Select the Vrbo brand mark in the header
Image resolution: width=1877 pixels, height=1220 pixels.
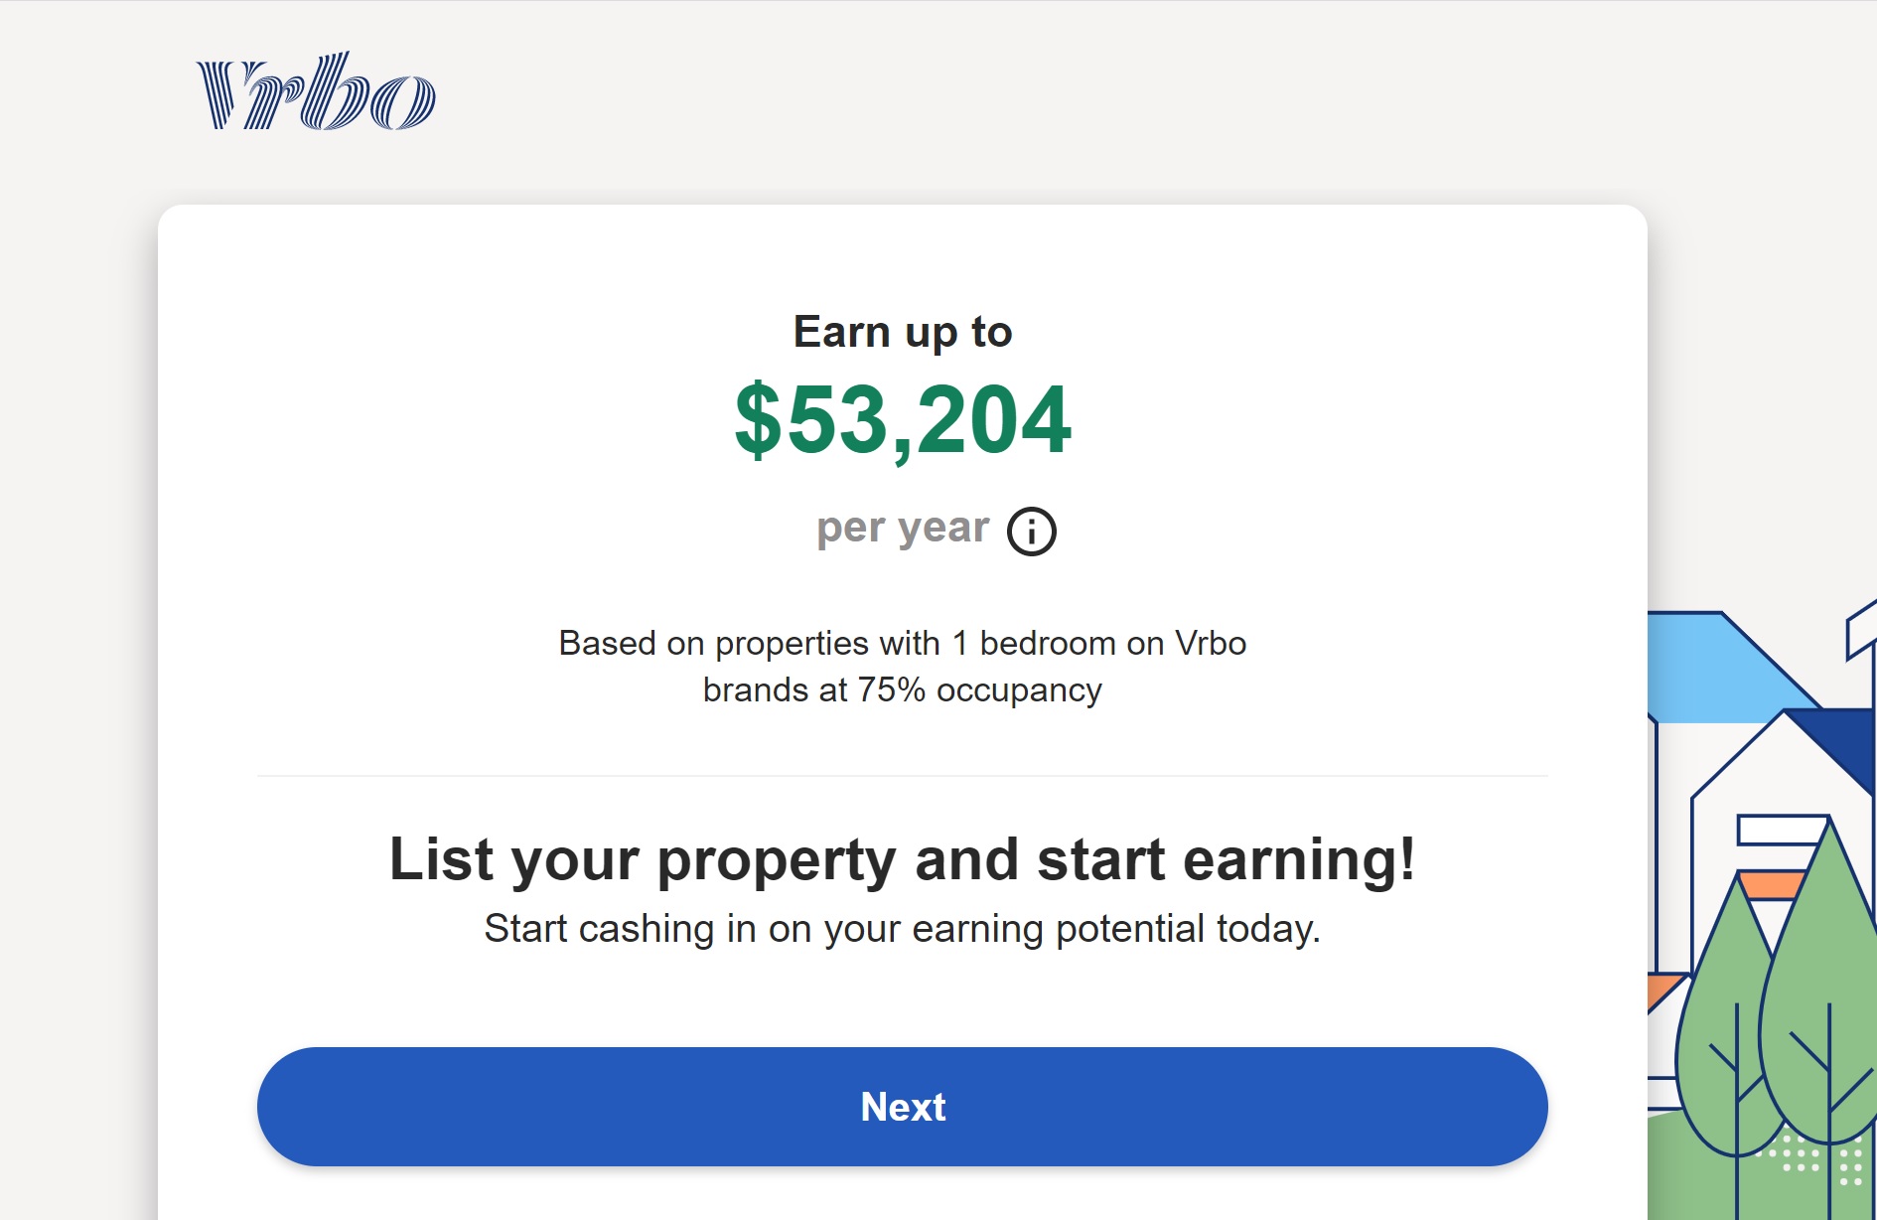[x=314, y=92]
